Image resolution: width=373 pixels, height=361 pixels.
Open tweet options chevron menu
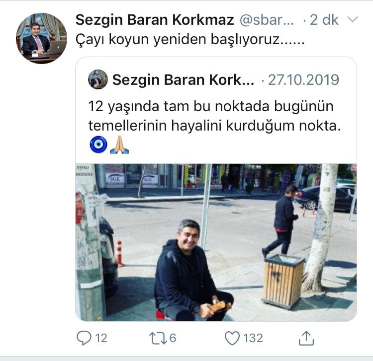353,19
